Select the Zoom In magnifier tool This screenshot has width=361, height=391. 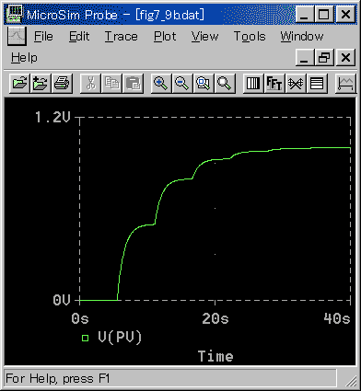tap(161, 83)
